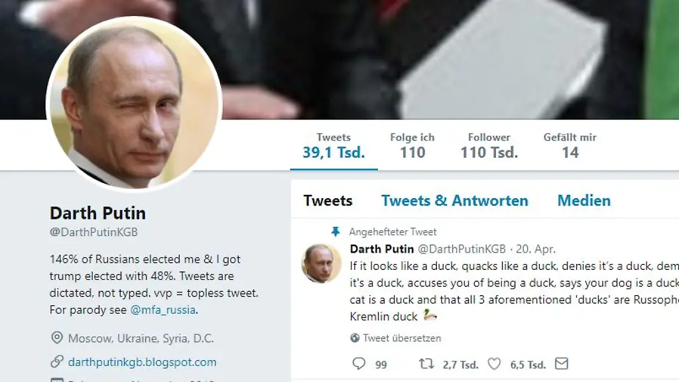Click the reply speech bubble icon
This screenshot has height=382, width=679.
click(x=359, y=363)
